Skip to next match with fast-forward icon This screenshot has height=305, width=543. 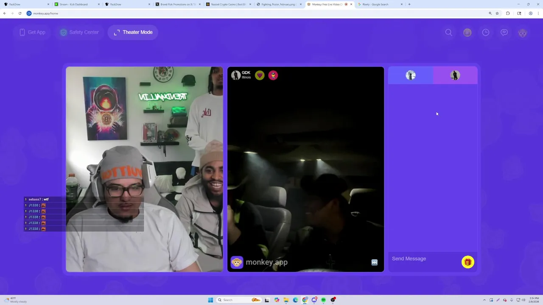[374, 263]
